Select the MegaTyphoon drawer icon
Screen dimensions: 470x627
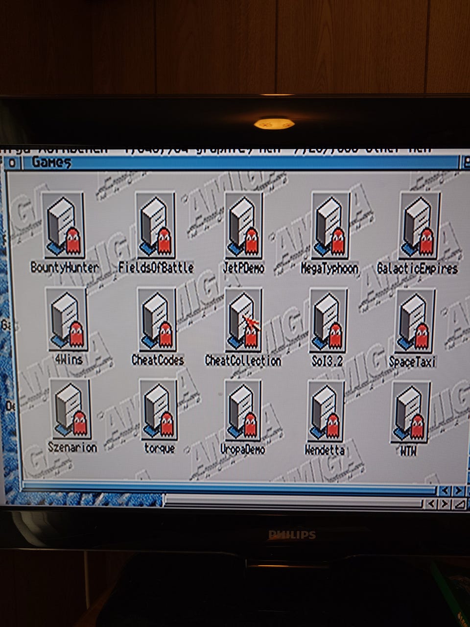[330, 226]
